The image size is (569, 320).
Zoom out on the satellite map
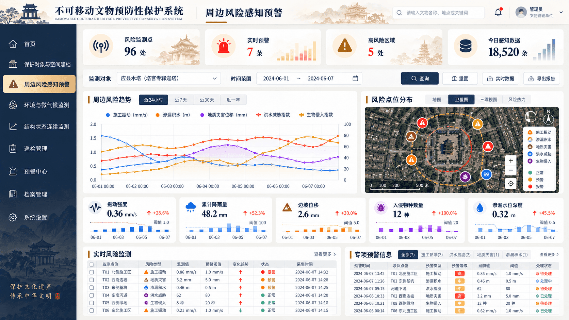click(511, 170)
